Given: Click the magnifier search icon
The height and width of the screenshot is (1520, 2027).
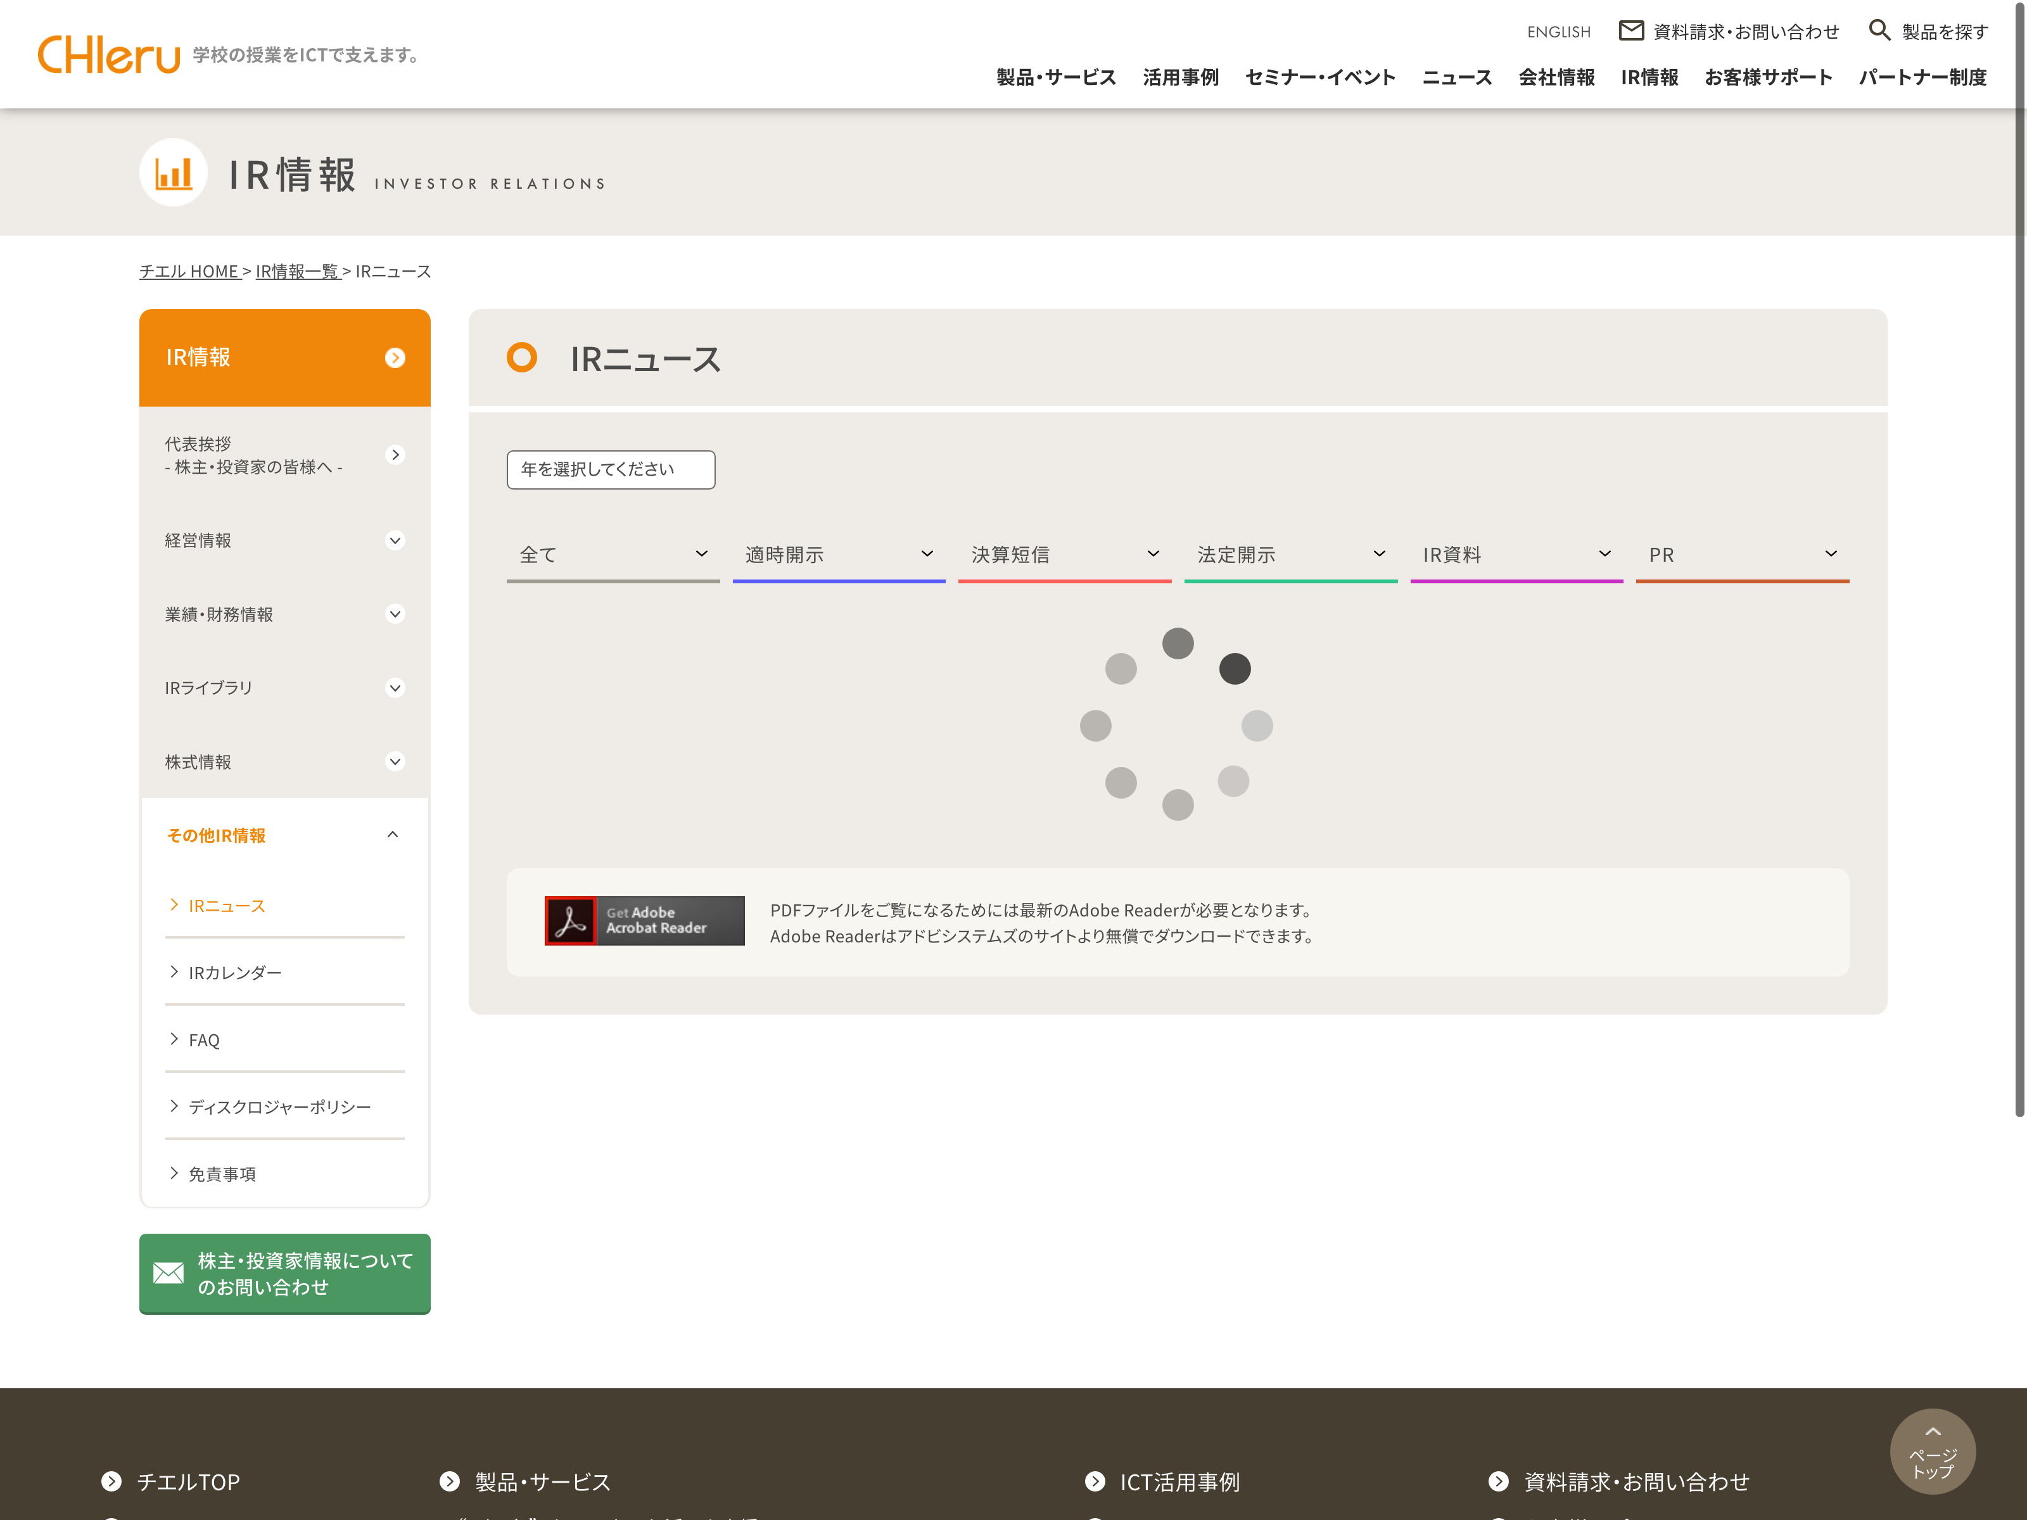Looking at the screenshot, I should tap(1879, 30).
